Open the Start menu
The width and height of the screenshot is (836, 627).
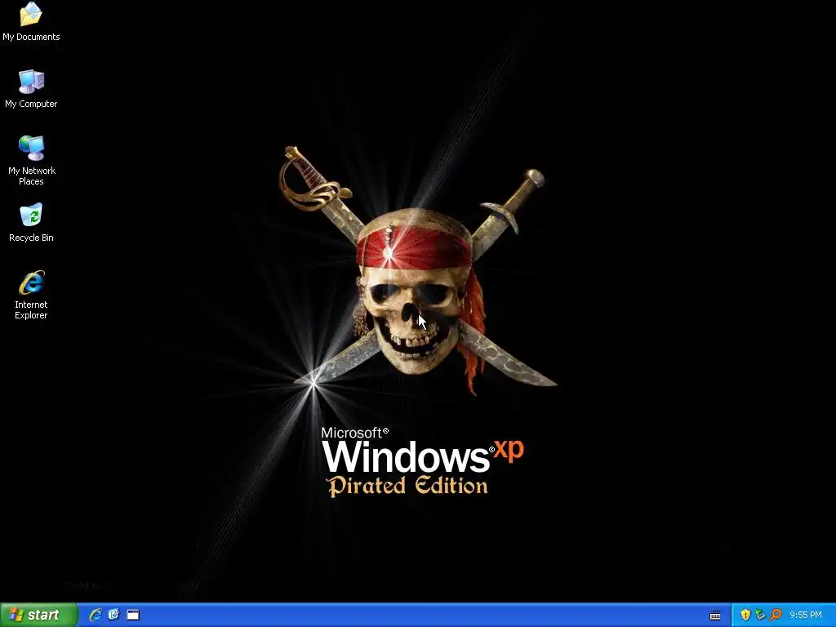tap(38, 615)
